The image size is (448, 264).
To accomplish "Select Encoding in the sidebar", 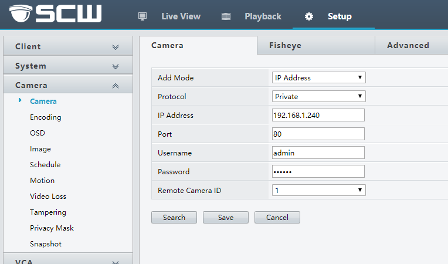I will pos(46,117).
